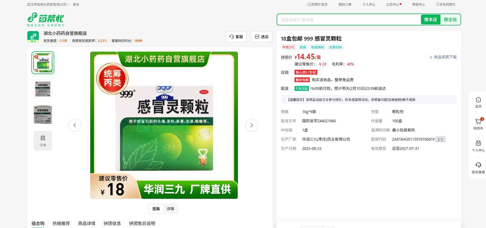Switch to the 图集 image toggle
This screenshot has height=228, width=486.
(156, 209)
